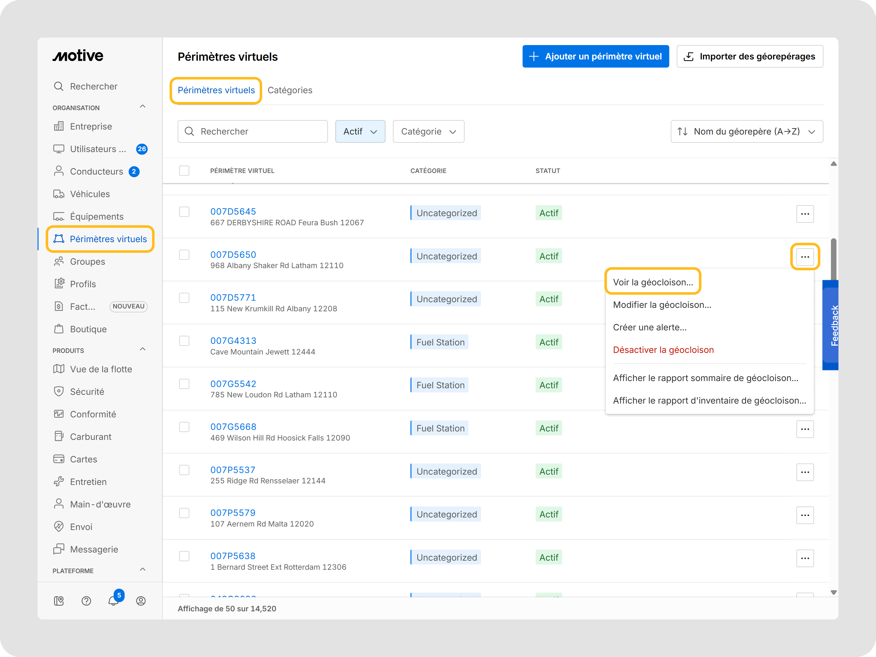Toggle the select-all header checkbox
The width and height of the screenshot is (876, 657).
(x=184, y=171)
